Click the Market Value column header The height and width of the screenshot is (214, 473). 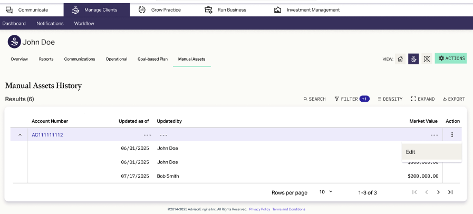click(x=423, y=121)
